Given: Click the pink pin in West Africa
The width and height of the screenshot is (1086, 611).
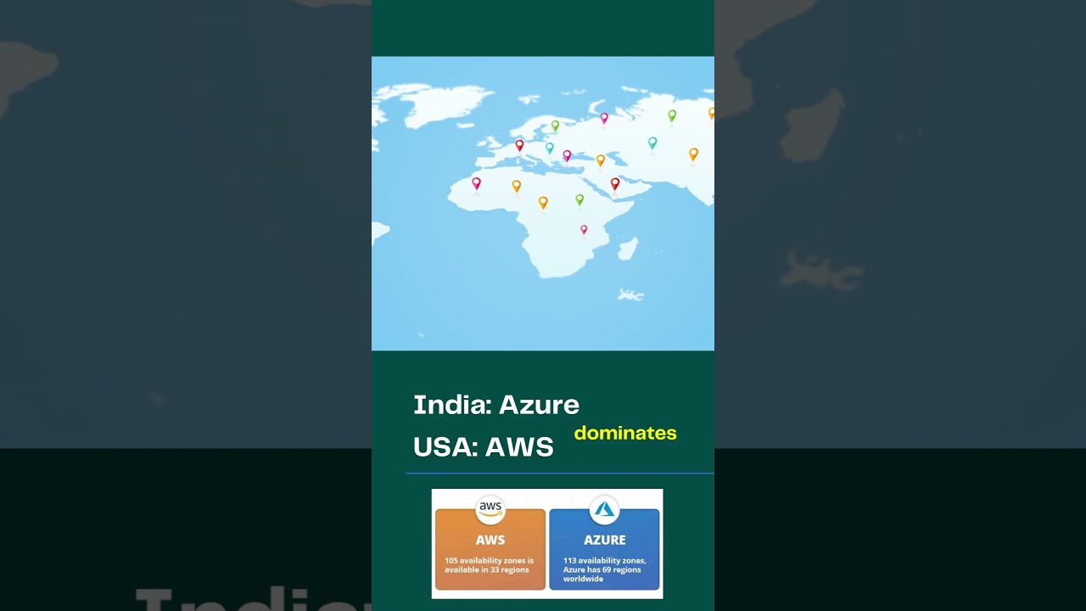Looking at the screenshot, I should [x=476, y=182].
